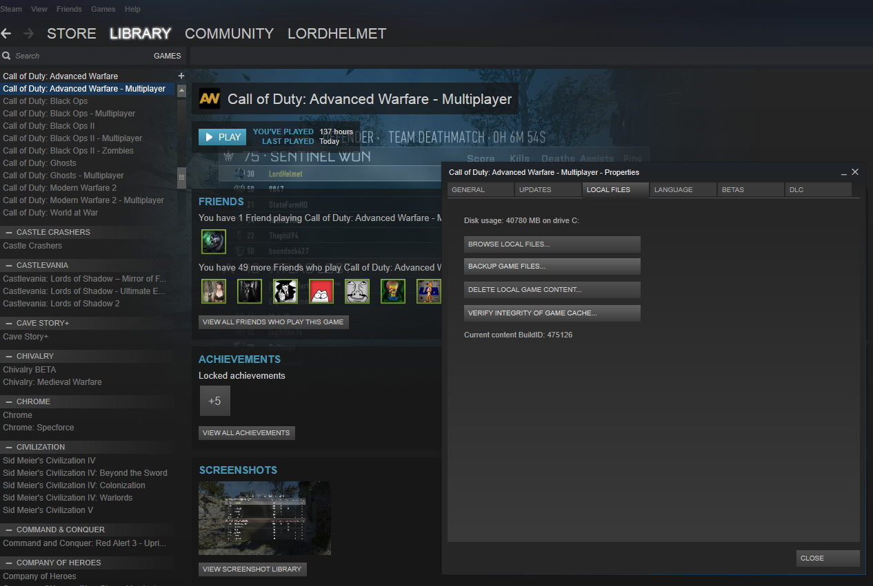
Task: Switch to the DLC properties tab
Action: [819, 190]
